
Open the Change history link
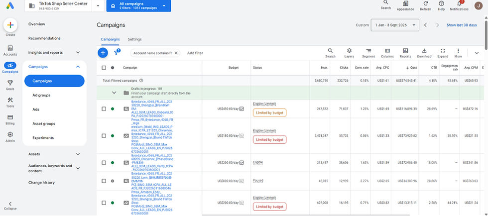click(41, 183)
